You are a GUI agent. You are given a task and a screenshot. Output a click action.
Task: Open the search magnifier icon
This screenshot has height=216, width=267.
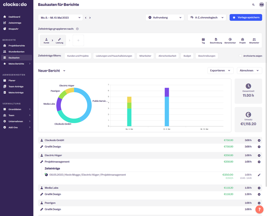tap(253, 5)
